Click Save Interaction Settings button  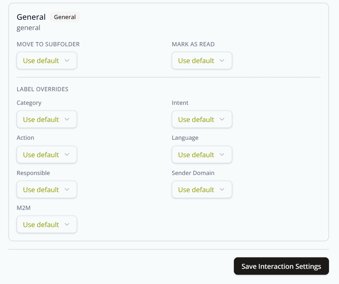[281, 266]
